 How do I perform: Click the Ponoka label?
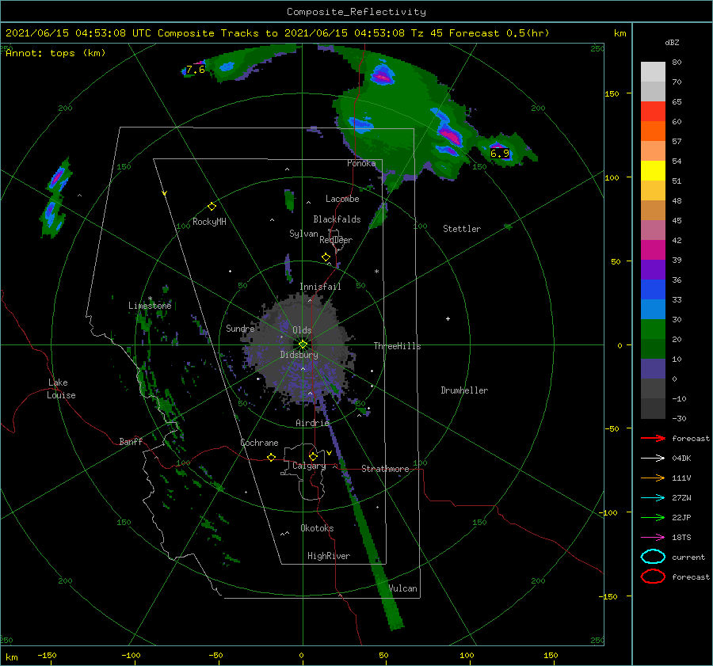361,163
